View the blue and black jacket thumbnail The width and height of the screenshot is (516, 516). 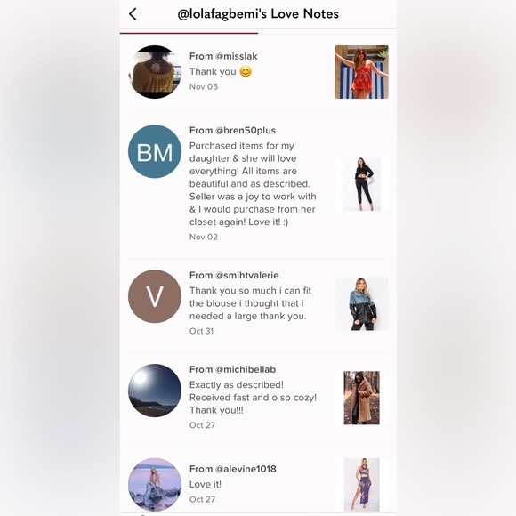362,303
